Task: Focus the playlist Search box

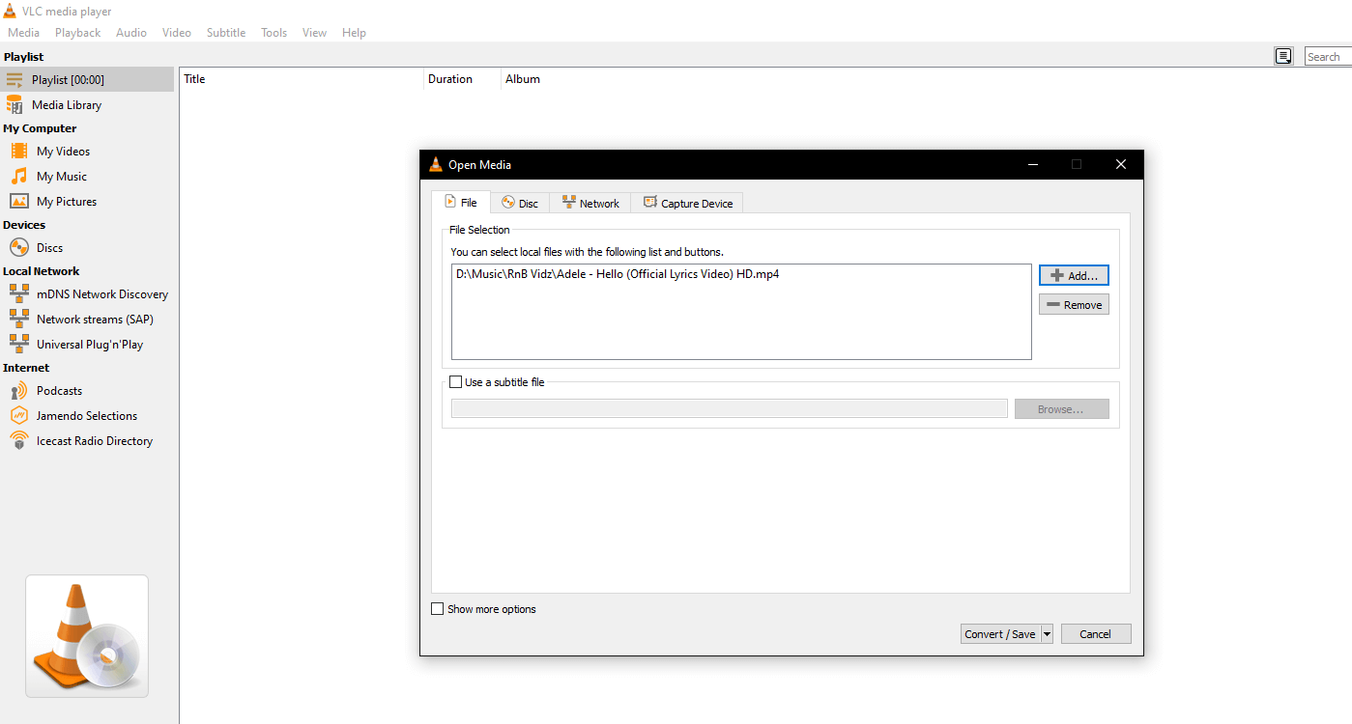Action: click(1328, 56)
